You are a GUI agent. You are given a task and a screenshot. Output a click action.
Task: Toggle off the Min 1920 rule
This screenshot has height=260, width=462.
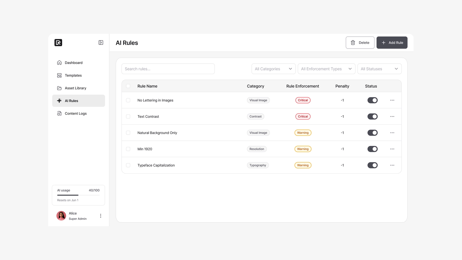372,149
